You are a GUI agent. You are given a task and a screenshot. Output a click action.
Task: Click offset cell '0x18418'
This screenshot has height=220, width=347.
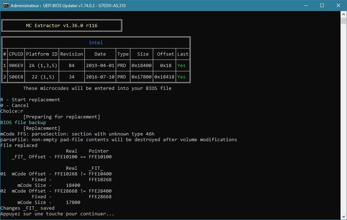[x=164, y=77]
